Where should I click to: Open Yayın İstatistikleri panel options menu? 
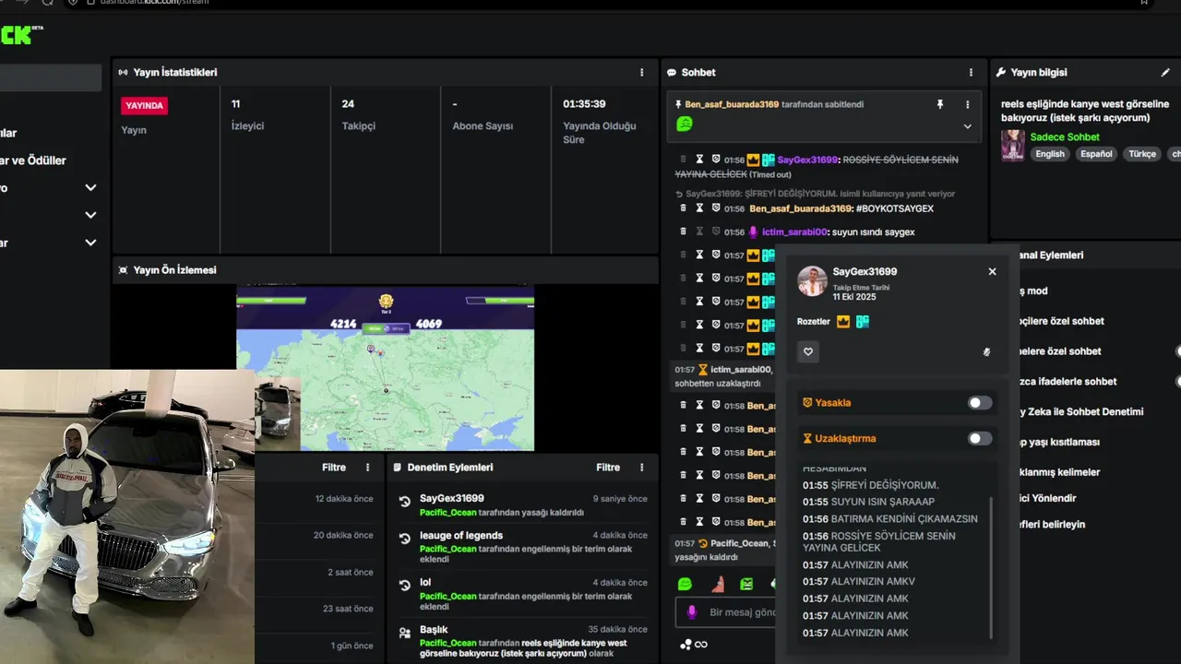[x=642, y=72]
